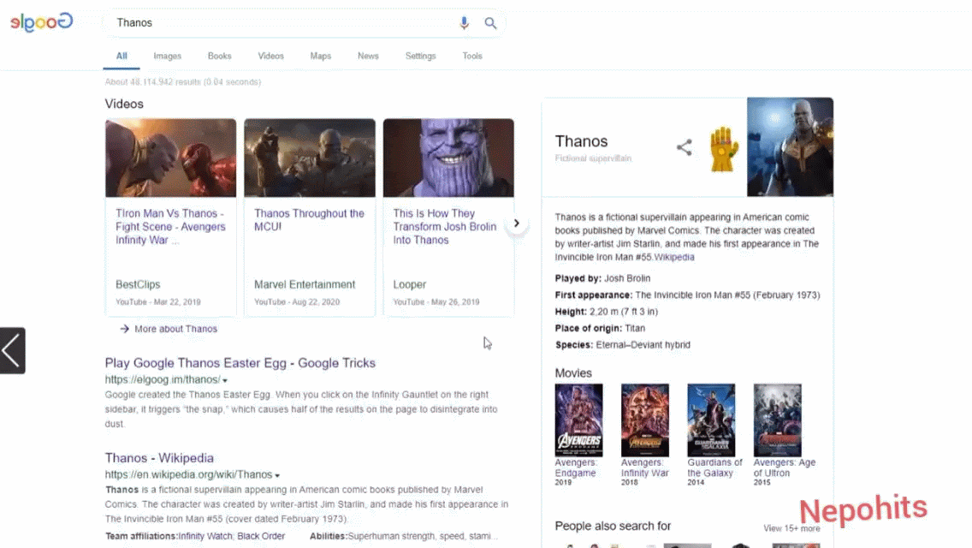972x548 pixels.
Task: Click Avengers: Endgame title link
Action: (x=576, y=468)
